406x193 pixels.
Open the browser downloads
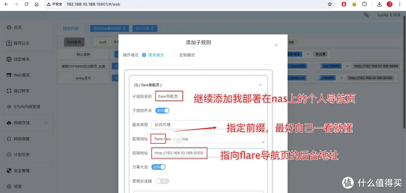pyautogui.click(x=379, y=4)
